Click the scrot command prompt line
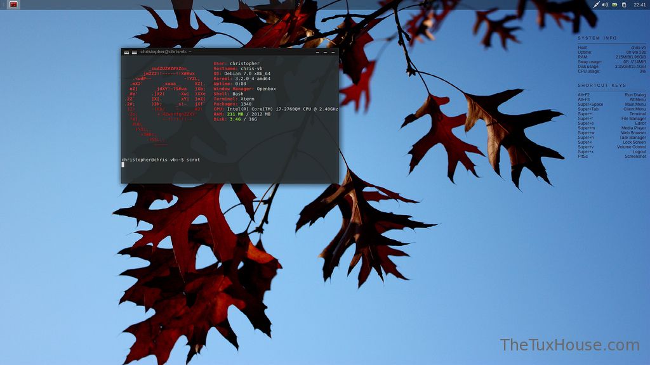650x365 pixels. point(161,159)
